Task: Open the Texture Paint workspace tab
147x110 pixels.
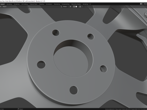Action: (x=33, y=4)
